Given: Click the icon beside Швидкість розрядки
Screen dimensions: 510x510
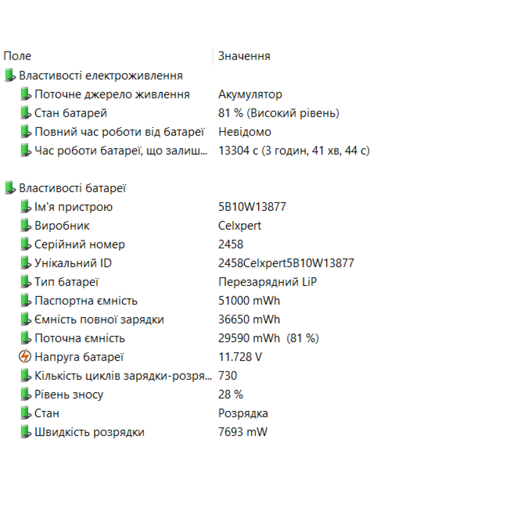Looking at the screenshot, I should (25, 432).
